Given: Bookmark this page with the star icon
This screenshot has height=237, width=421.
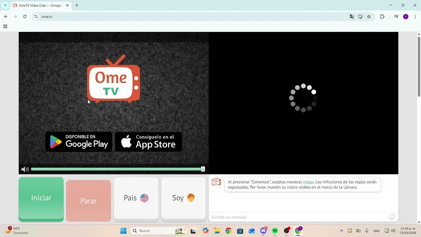Looking at the screenshot, I should pyautogui.click(x=369, y=16).
